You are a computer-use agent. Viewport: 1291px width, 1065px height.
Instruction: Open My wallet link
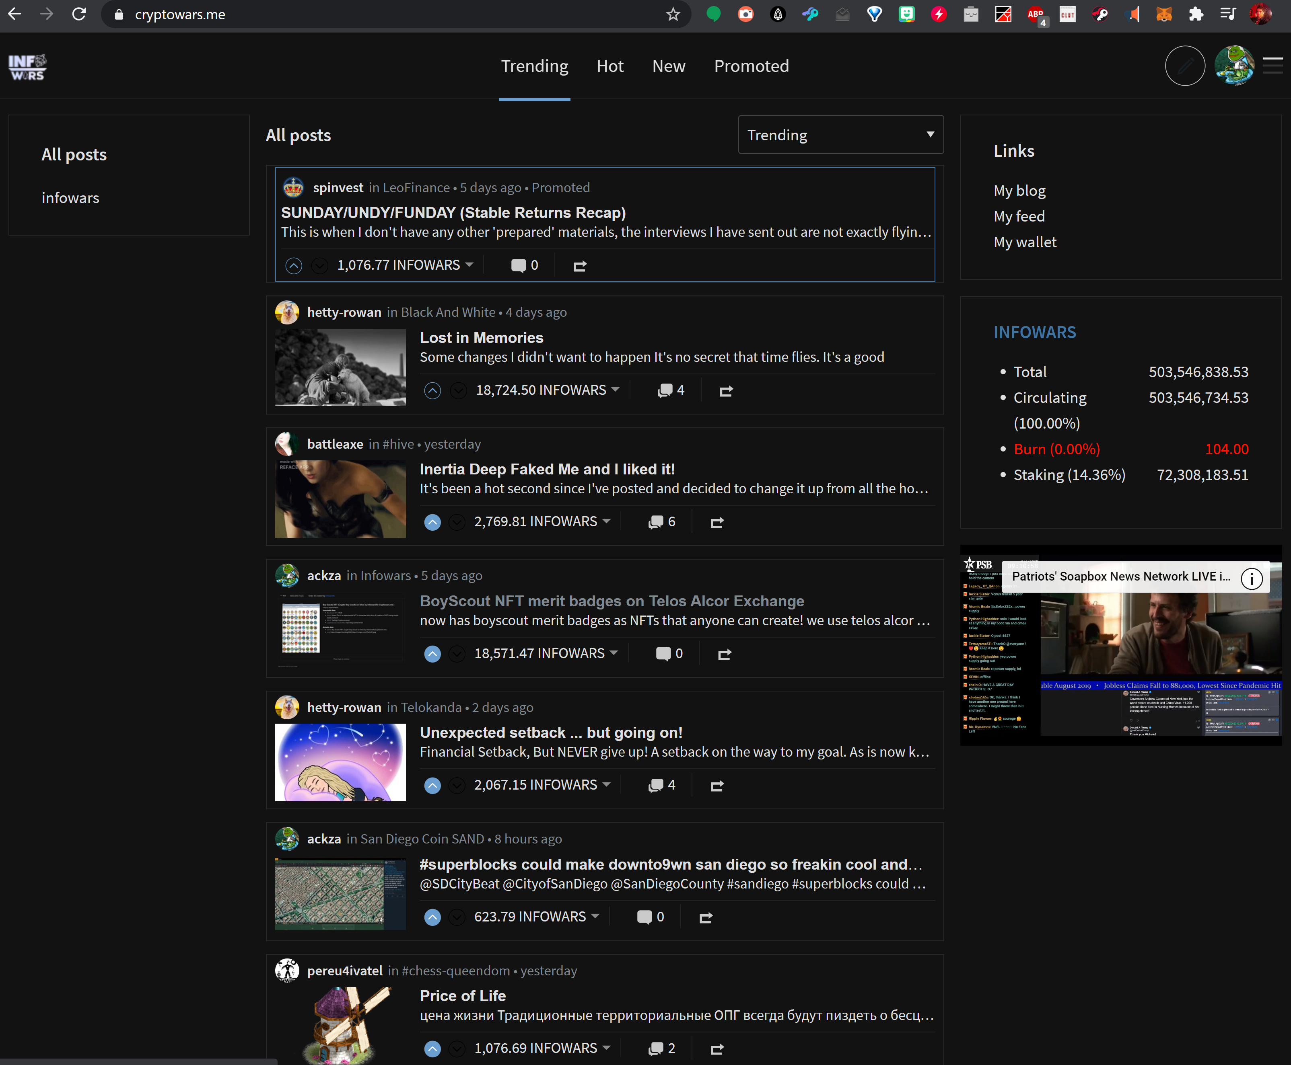pyautogui.click(x=1025, y=242)
